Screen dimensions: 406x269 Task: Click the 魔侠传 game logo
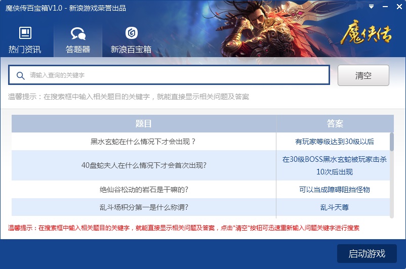point(367,33)
